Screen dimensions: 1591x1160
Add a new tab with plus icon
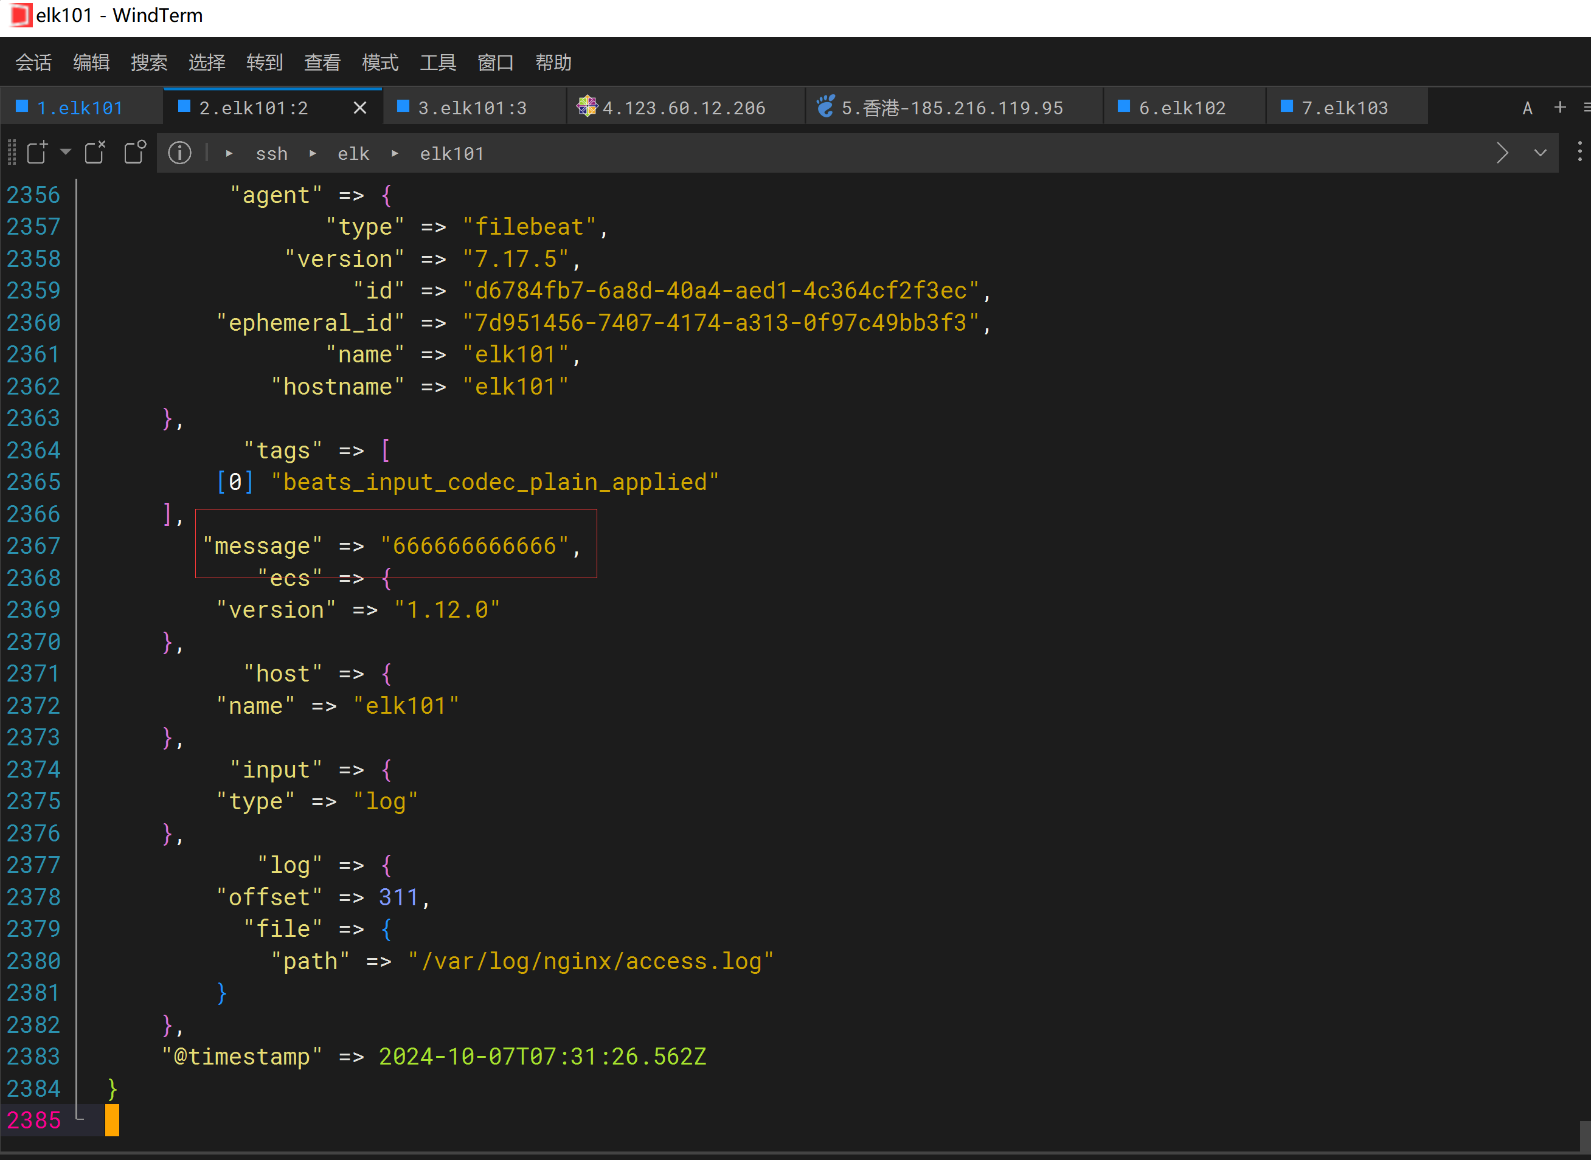pos(1560,108)
